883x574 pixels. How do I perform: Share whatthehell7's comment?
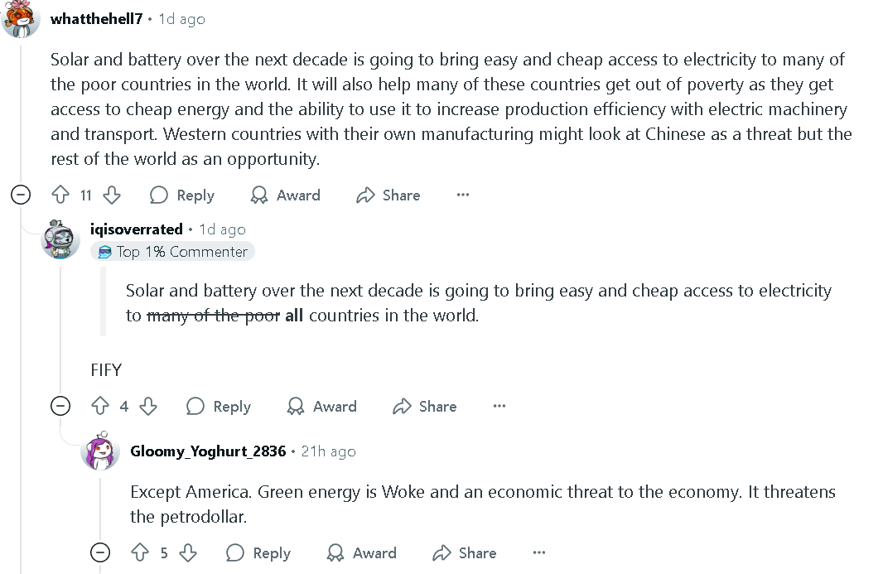388,195
